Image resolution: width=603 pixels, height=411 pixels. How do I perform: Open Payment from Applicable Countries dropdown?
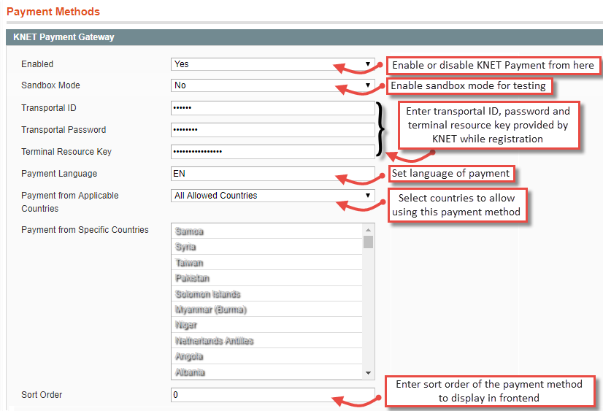[272, 196]
